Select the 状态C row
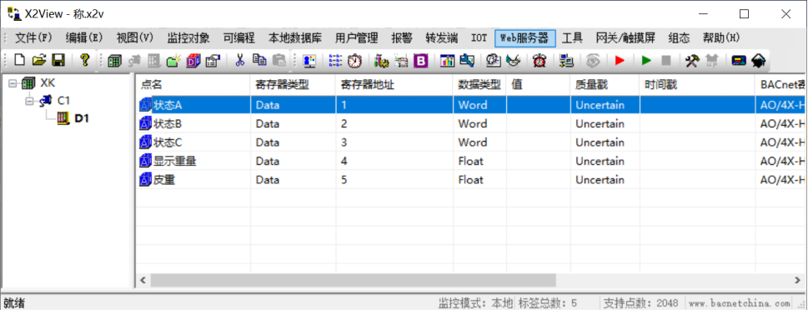Image resolution: width=808 pixels, height=310 pixels. [471, 142]
